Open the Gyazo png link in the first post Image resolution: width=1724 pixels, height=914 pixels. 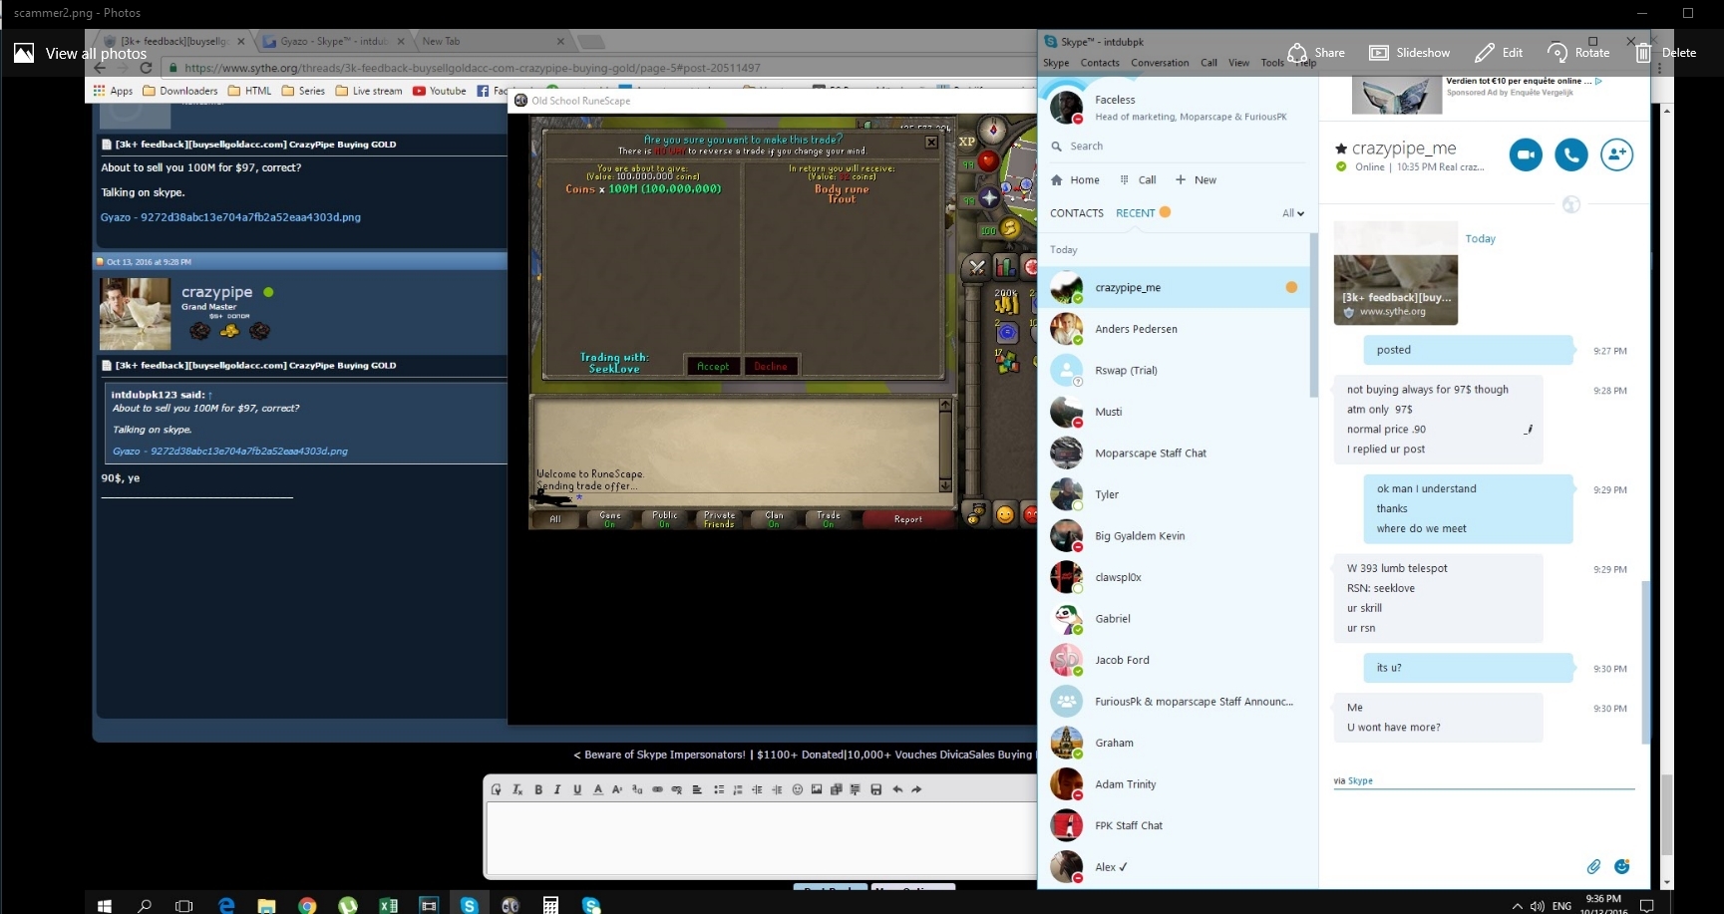230,217
